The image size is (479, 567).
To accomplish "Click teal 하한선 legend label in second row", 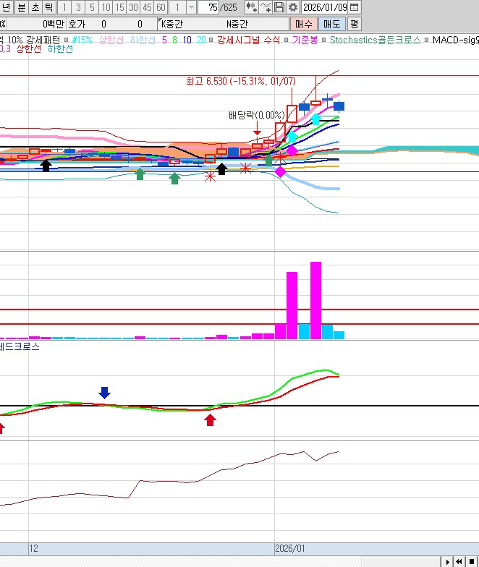I will pyautogui.click(x=60, y=49).
